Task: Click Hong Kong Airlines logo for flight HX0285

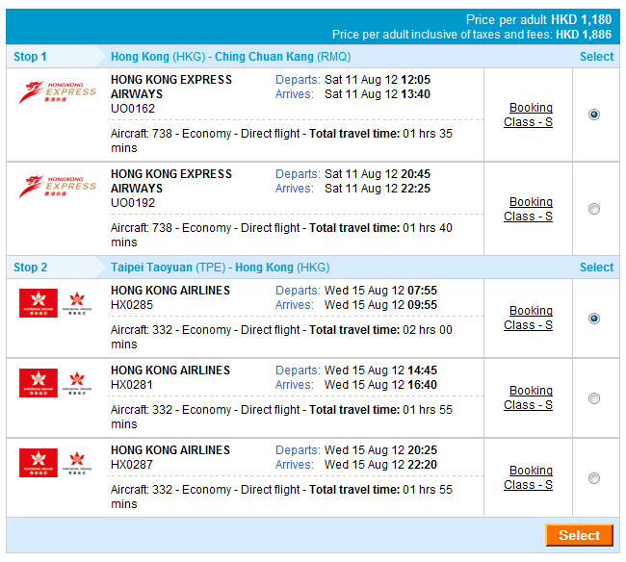Action: coord(56,303)
